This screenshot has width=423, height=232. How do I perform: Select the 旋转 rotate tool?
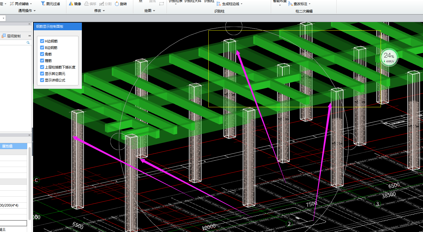[121, 4]
